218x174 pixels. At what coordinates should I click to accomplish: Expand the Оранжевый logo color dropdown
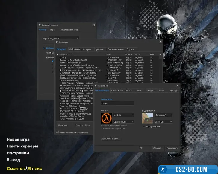click(124, 122)
